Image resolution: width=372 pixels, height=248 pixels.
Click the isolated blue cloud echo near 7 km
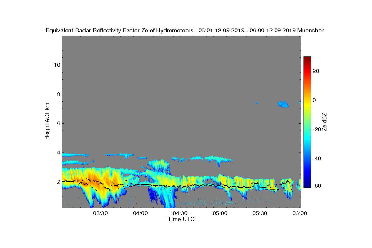(283, 104)
